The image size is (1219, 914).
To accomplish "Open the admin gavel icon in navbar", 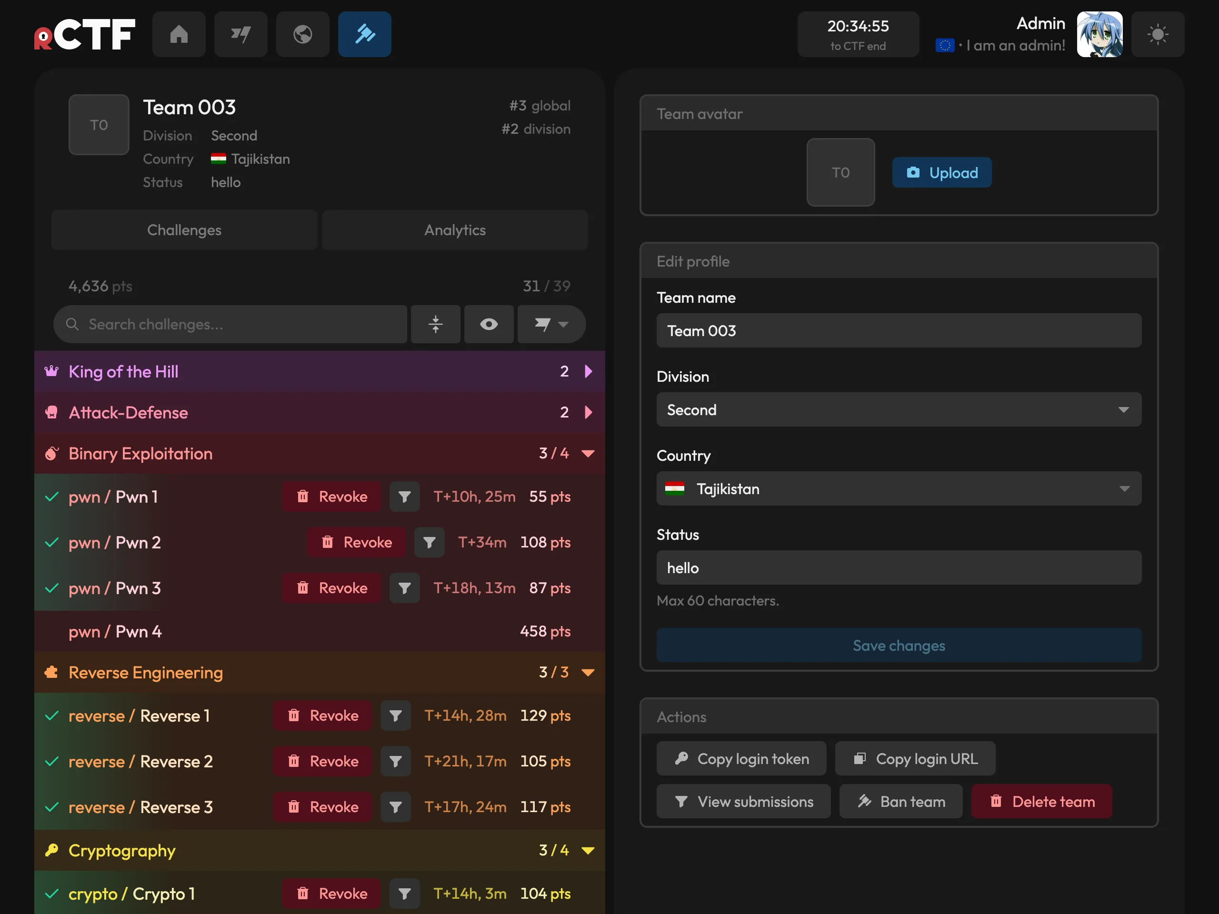I will 364,34.
